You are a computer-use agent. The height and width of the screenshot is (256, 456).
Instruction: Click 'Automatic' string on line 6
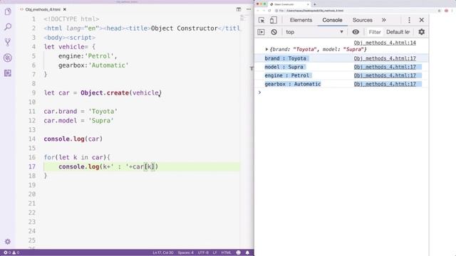(x=108, y=65)
